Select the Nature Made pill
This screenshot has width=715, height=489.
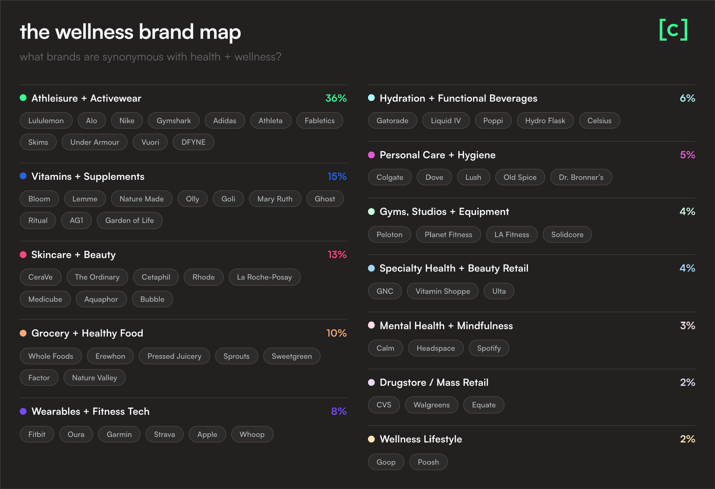[x=142, y=199]
